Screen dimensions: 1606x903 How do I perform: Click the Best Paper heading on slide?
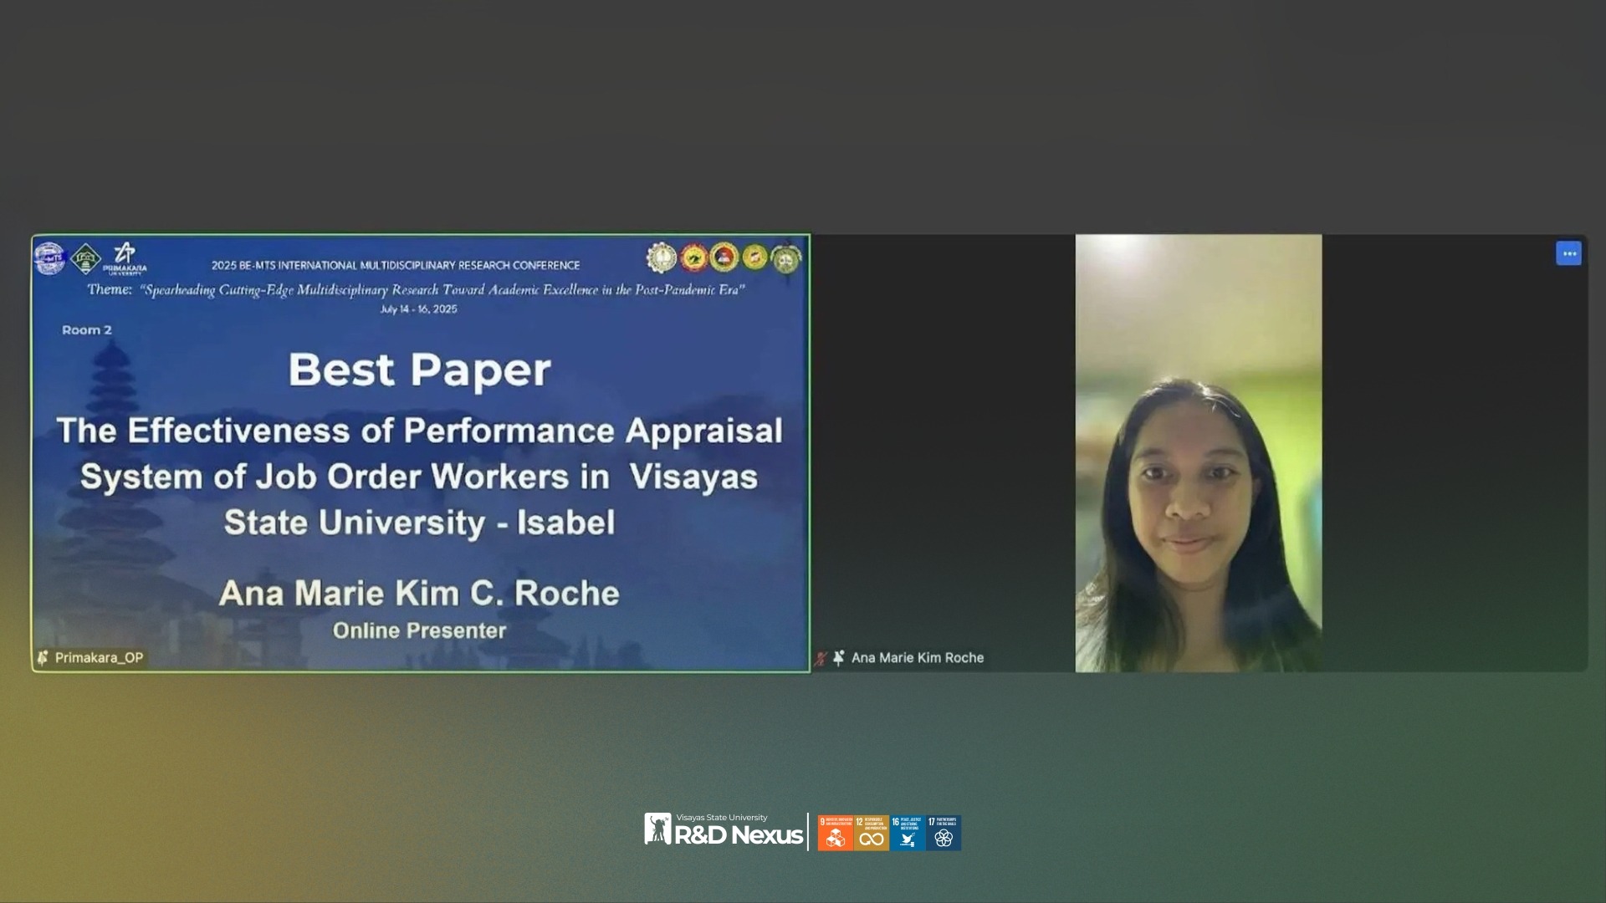(x=419, y=370)
